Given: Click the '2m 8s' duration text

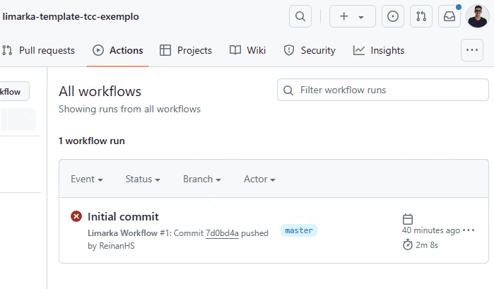Looking at the screenshot, I should point(427,245).
